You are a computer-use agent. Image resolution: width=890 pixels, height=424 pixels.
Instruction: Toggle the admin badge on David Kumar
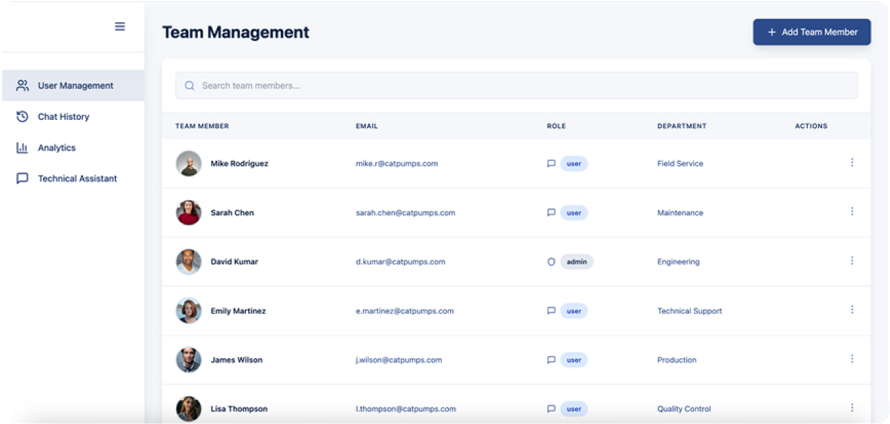click(x=576, y=262)
